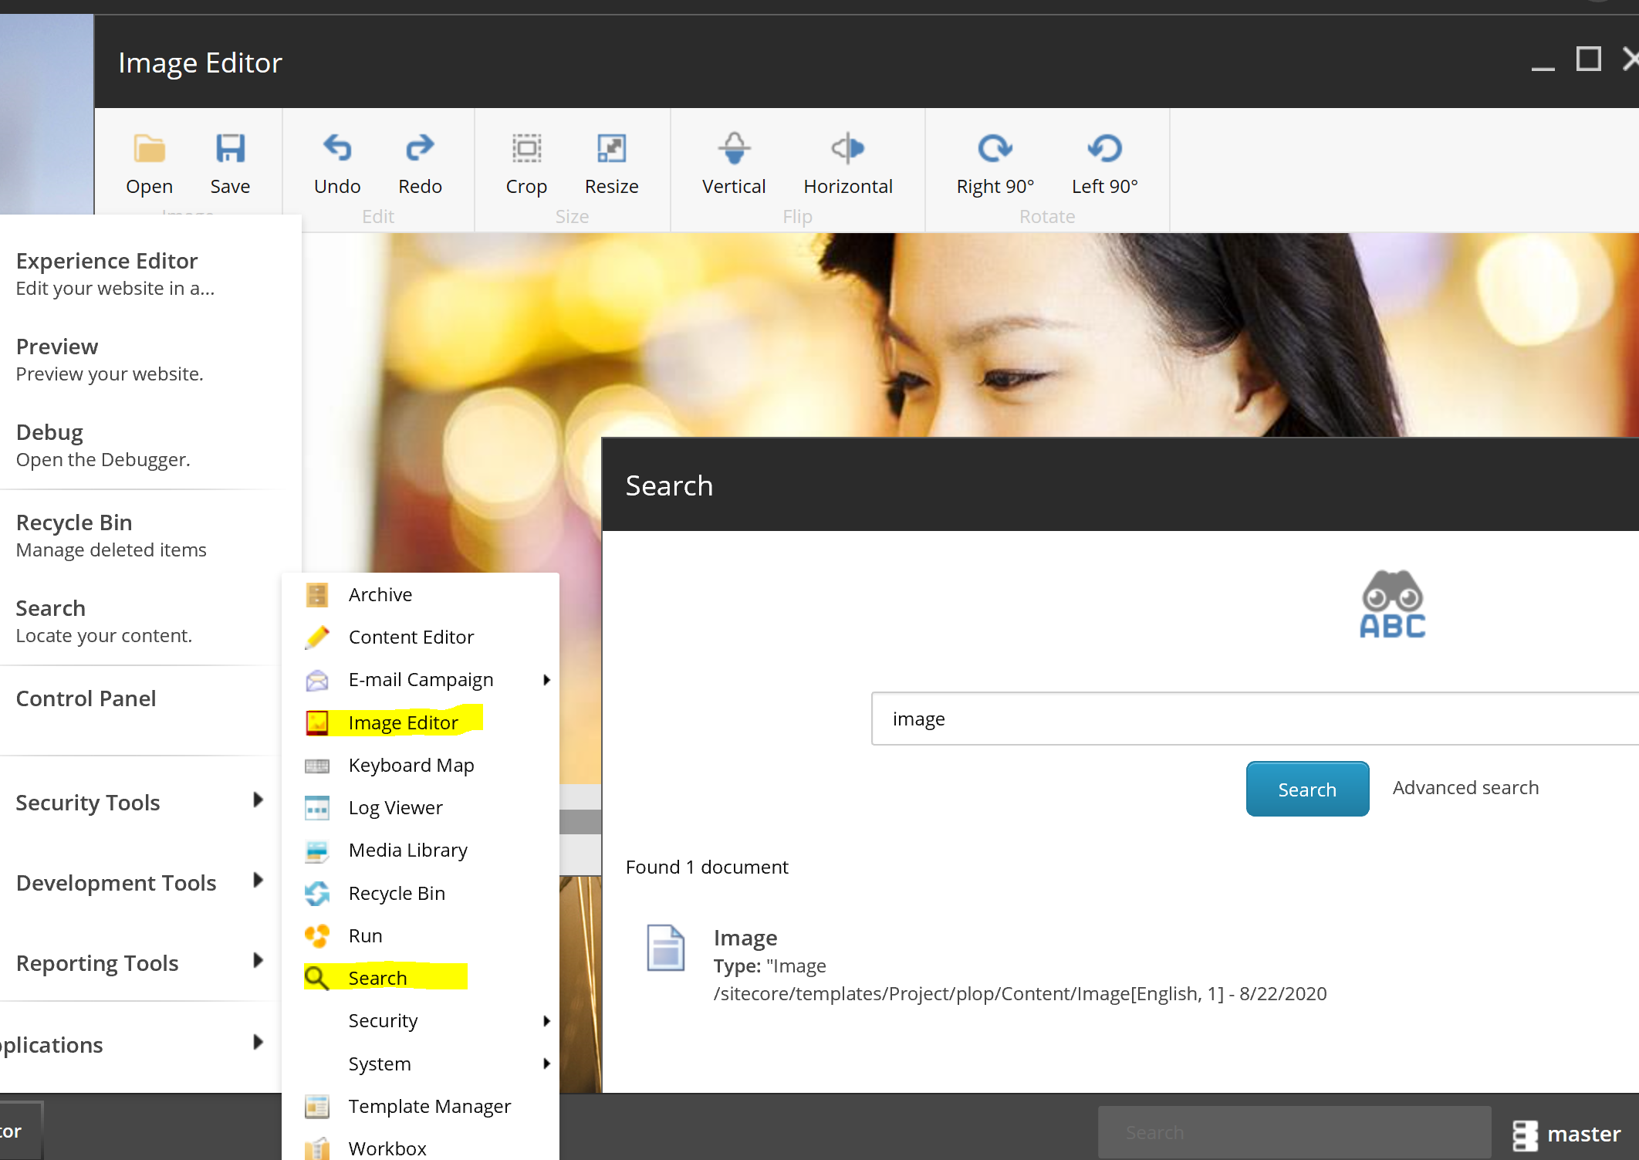Screen dimensions: 1639x1160
Task: Select the Crop tool icon
Action: coord(527,147)
